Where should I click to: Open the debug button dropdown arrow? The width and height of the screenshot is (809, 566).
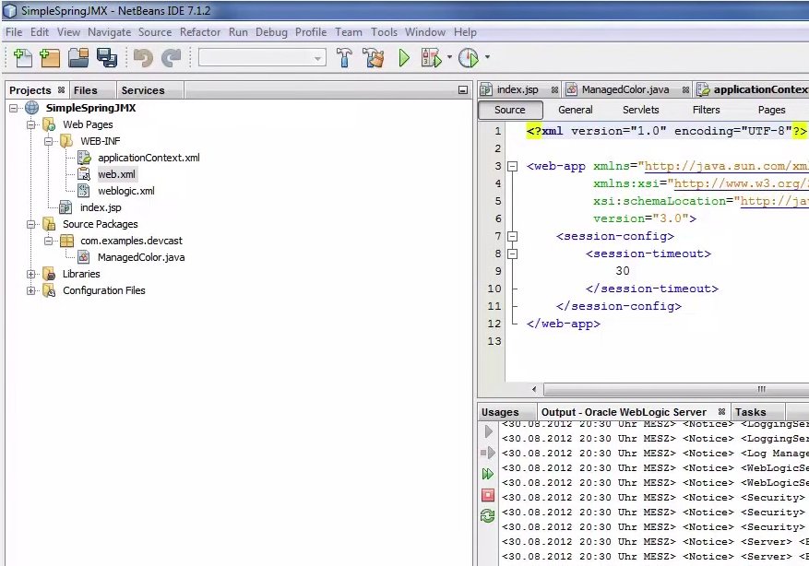[449, 57]
